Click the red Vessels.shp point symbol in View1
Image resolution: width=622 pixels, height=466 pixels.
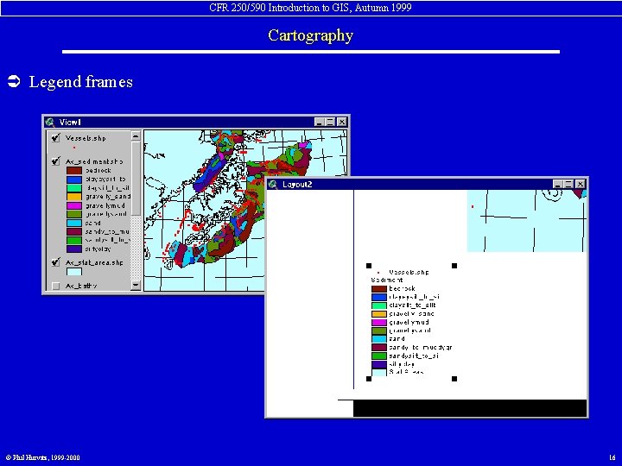click(x=73, y=148)
